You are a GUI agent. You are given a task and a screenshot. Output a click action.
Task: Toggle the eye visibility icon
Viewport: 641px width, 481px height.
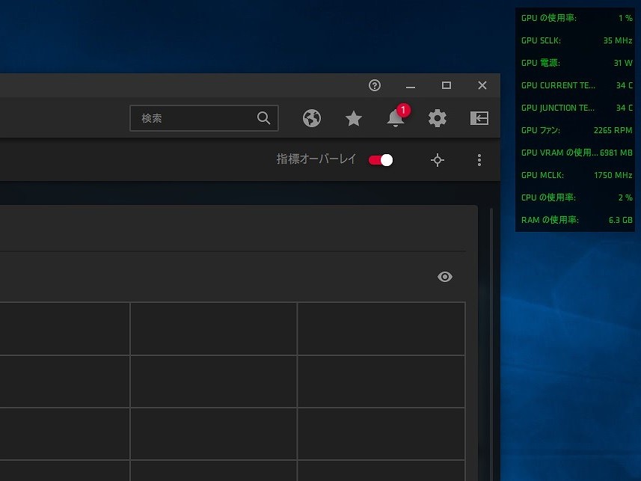pyautogui.click(x=445, y=277)
